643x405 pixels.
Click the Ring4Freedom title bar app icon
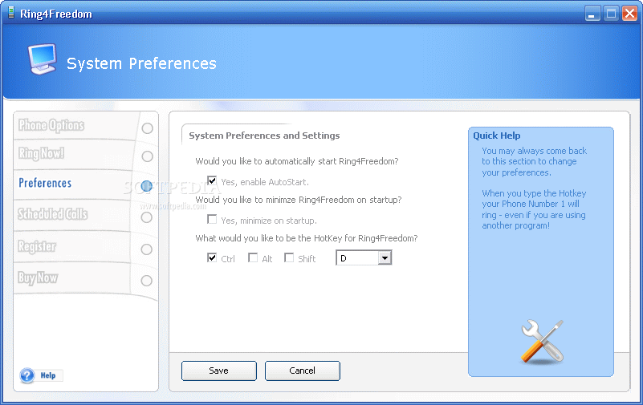pyautogui.click(x=11, y=13)
